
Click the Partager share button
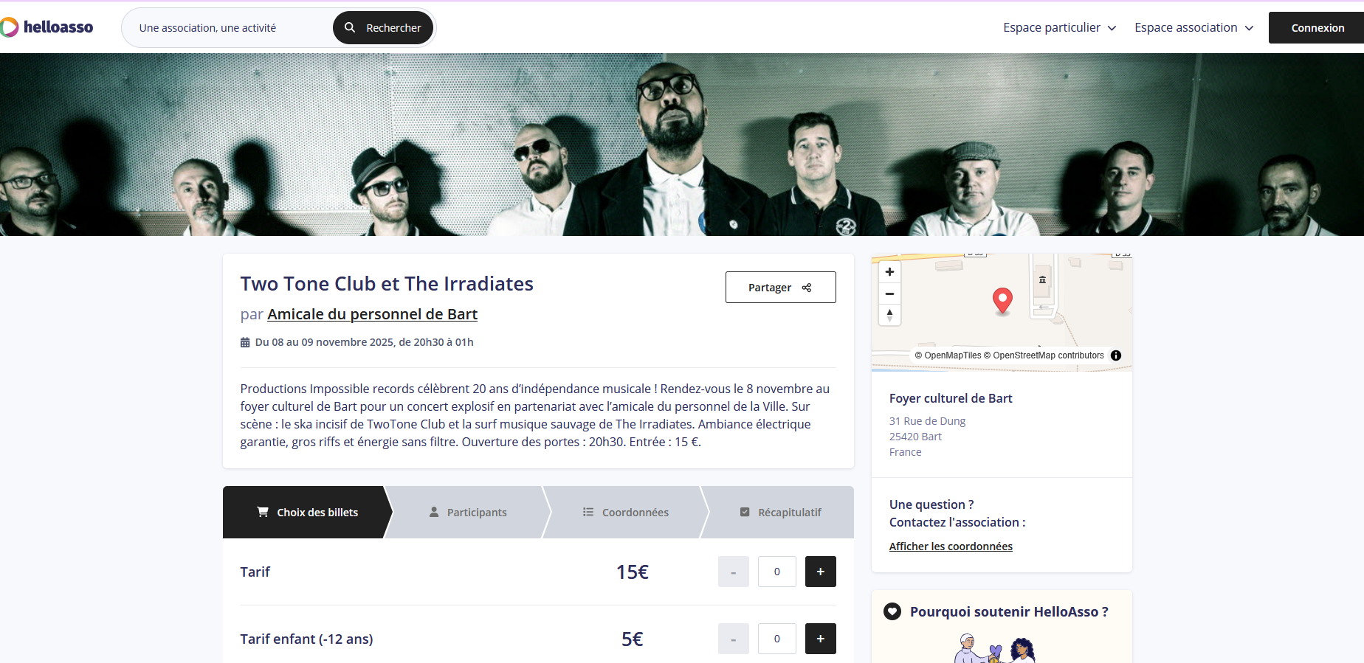tap(780, 288)
